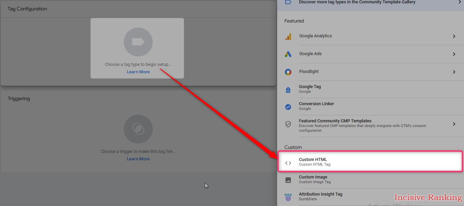This screenshot has height=206, width=464.
Task: Click the Community Template Gallery tag icon
Action: [288, 2]
